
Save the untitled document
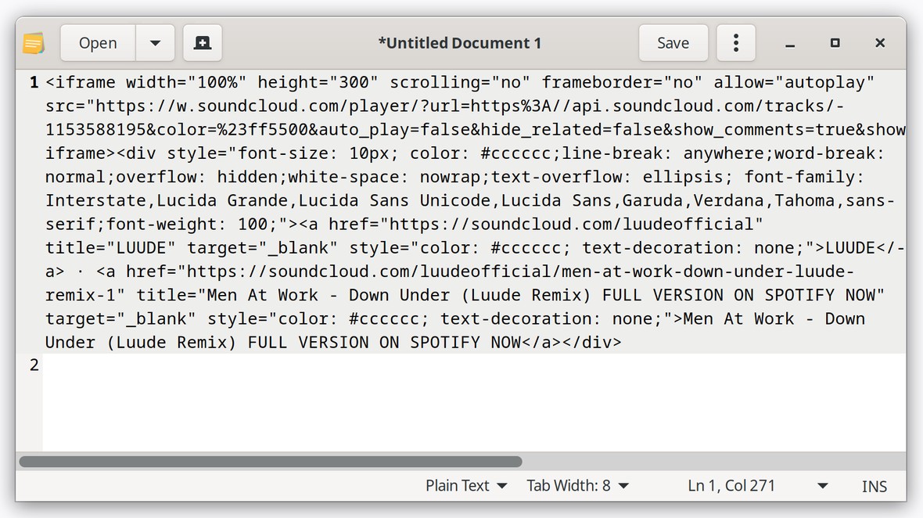click(x=673, y=43)
